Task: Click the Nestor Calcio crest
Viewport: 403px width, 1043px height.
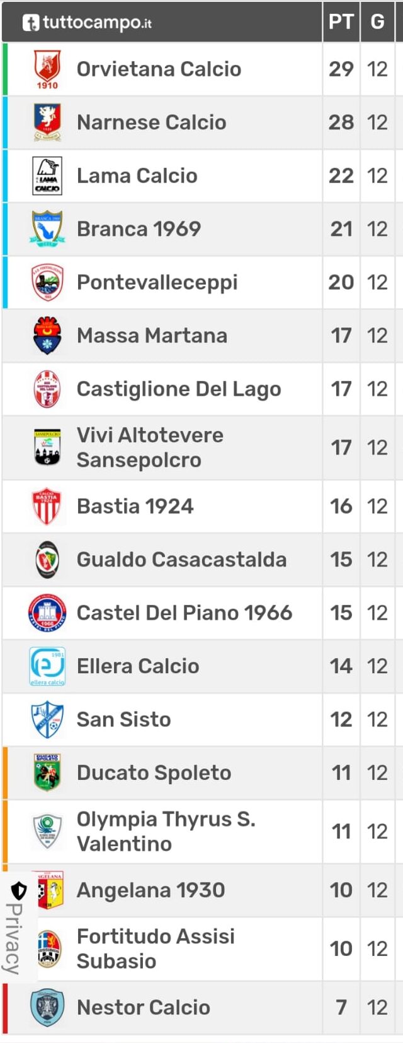Action: tap(47, 1008)
